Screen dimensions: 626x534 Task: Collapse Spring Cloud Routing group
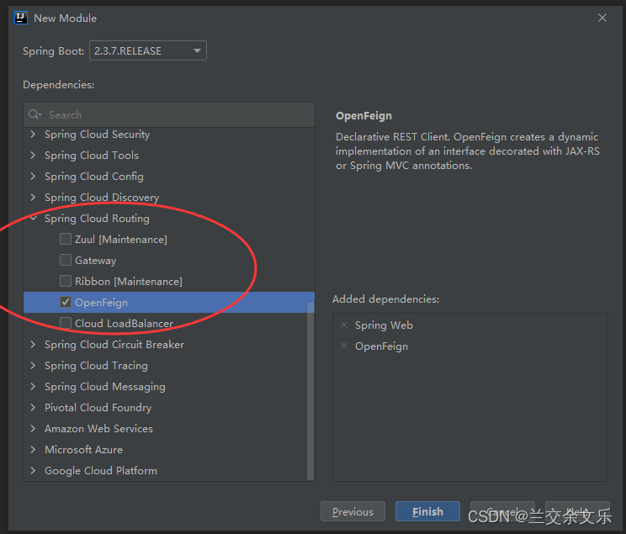tap(33, 219)
